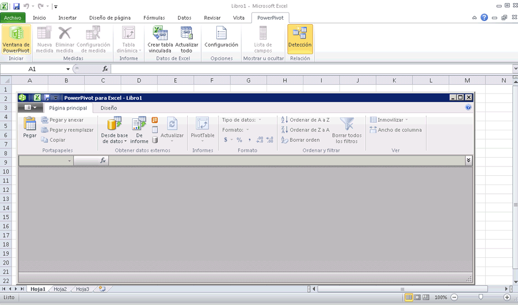The image size is (518, 305).
Task: Open Excel Help question mark icon
Action: (x=484, y=18)
